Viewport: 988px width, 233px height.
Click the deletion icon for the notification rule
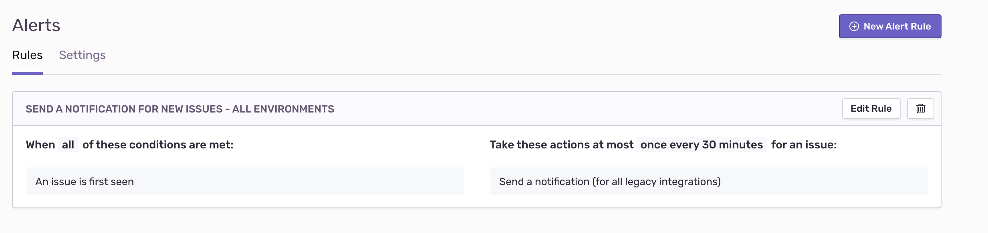920,108
